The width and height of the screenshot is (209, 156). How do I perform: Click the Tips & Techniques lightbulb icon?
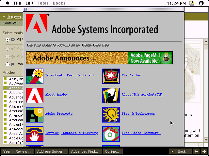point(111,115)
